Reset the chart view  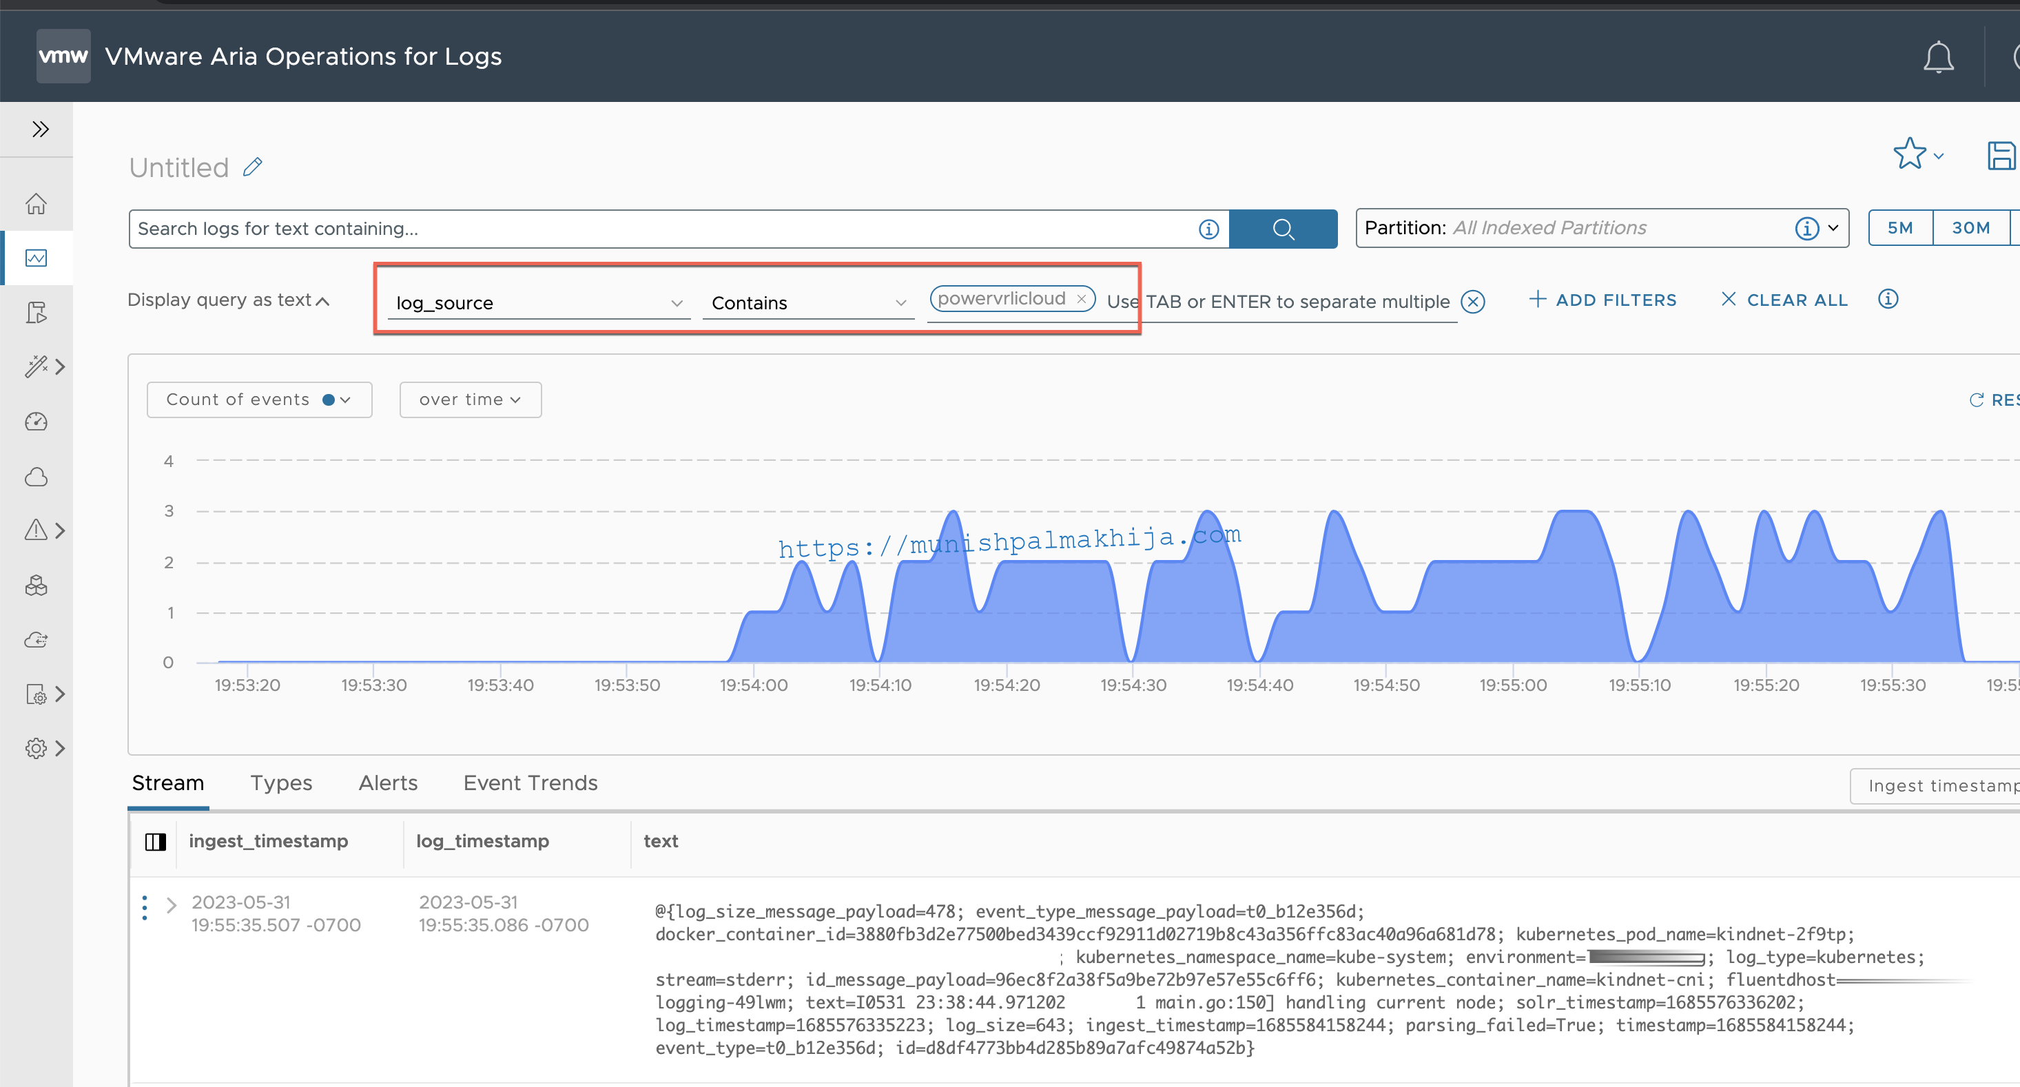click(1994, 400)
